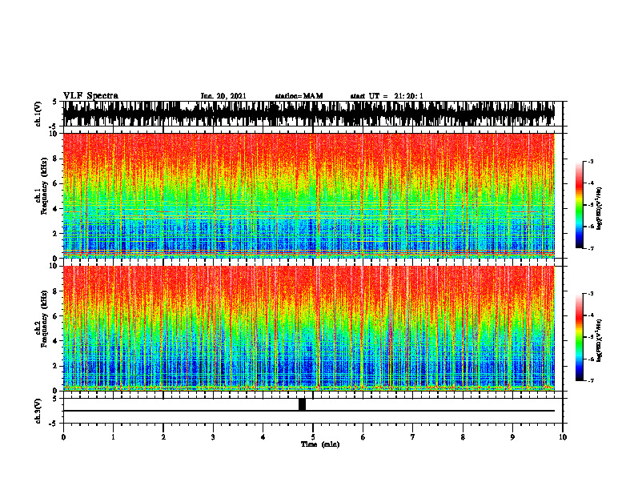634x490 pixels.
Task: Click the 'station=MAM' label
Action: point(299,96)
